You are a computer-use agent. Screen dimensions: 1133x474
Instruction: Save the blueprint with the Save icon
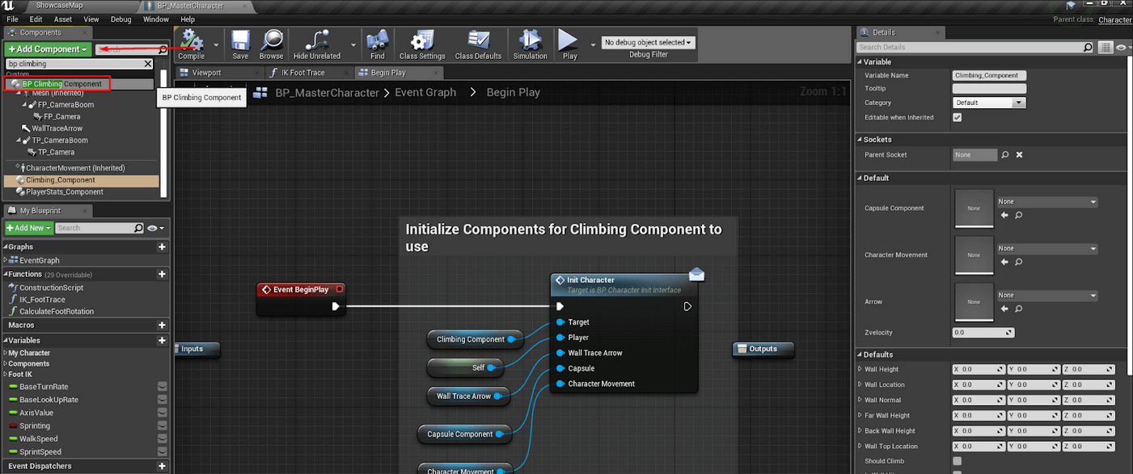(240, 44)
